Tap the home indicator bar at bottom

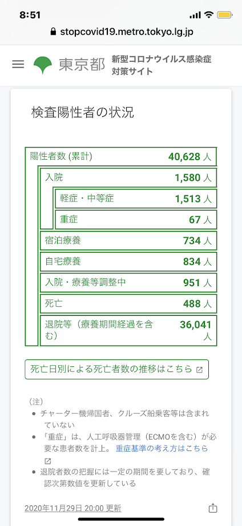121,519
